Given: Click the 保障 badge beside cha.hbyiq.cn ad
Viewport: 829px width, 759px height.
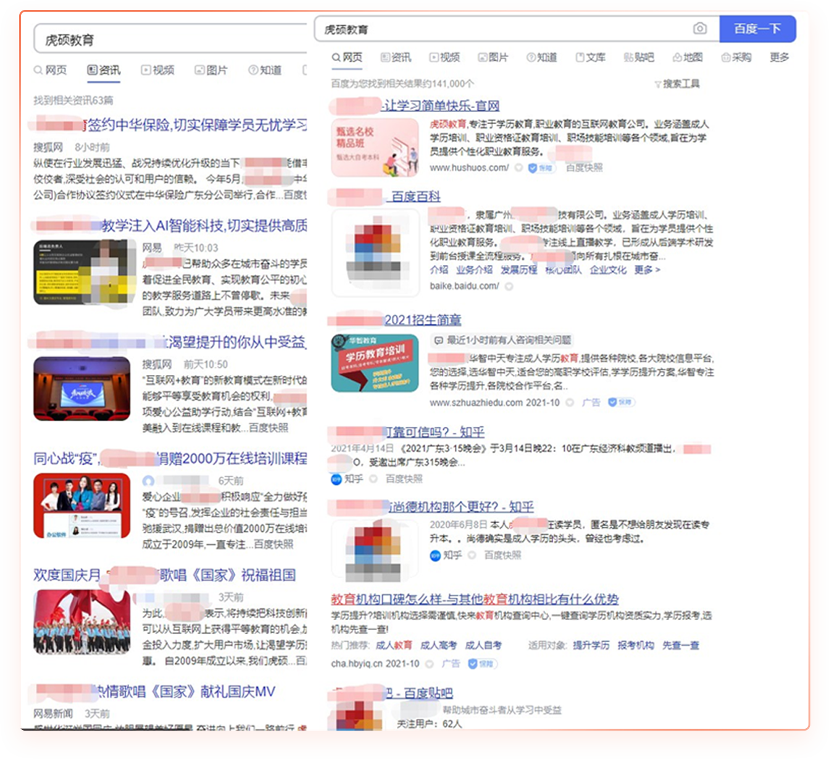Looking at the screenshot, I should tap(482, 664).
